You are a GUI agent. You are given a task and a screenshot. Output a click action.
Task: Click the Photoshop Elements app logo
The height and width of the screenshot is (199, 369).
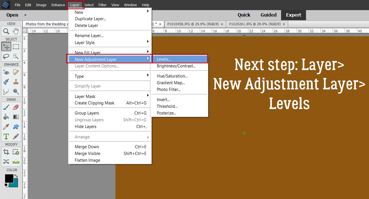(x=6, y=4)
